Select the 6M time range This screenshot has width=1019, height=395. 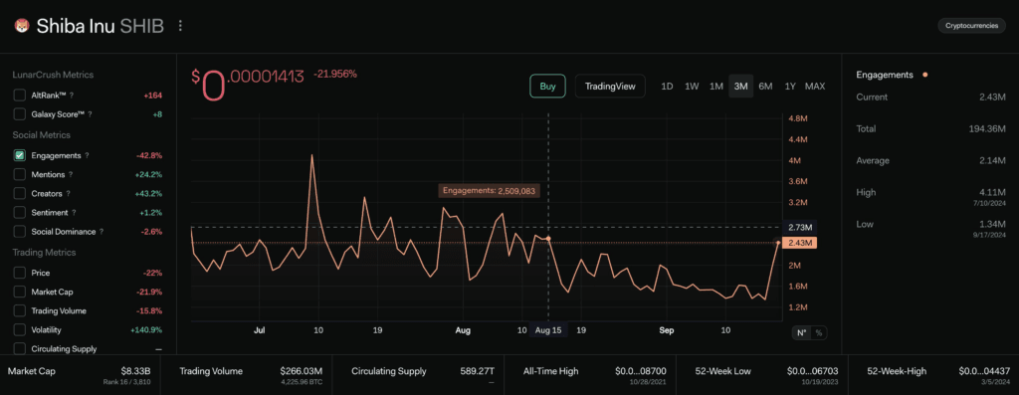(765, 86)
